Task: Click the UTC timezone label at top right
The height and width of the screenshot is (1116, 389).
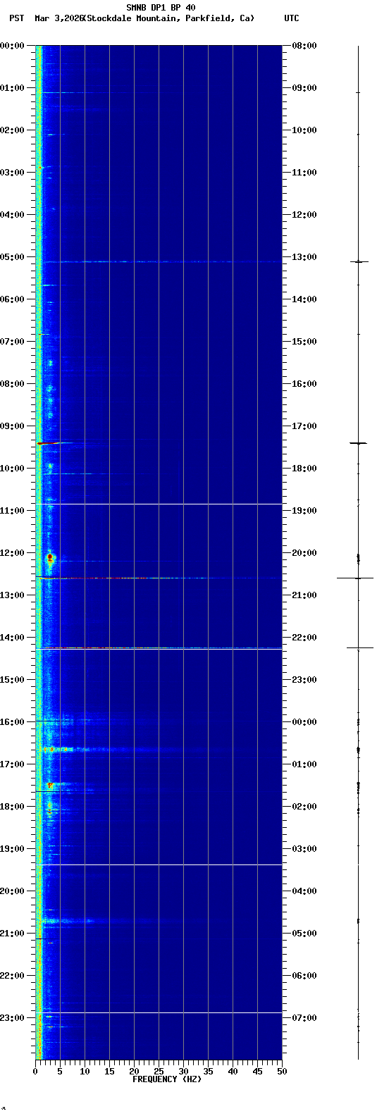Action: (x=292, y=18)
